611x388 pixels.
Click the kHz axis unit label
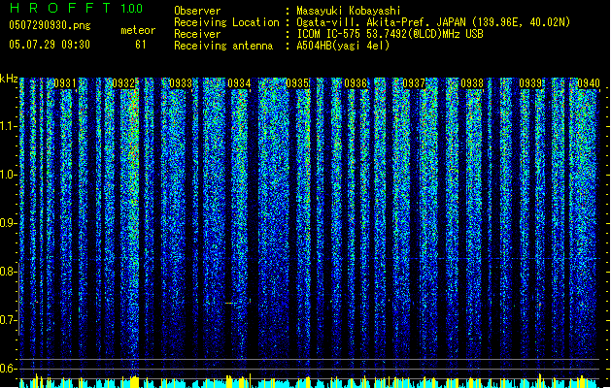pos(9,79)
